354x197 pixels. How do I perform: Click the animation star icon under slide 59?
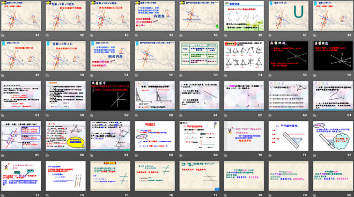(92, 115)
